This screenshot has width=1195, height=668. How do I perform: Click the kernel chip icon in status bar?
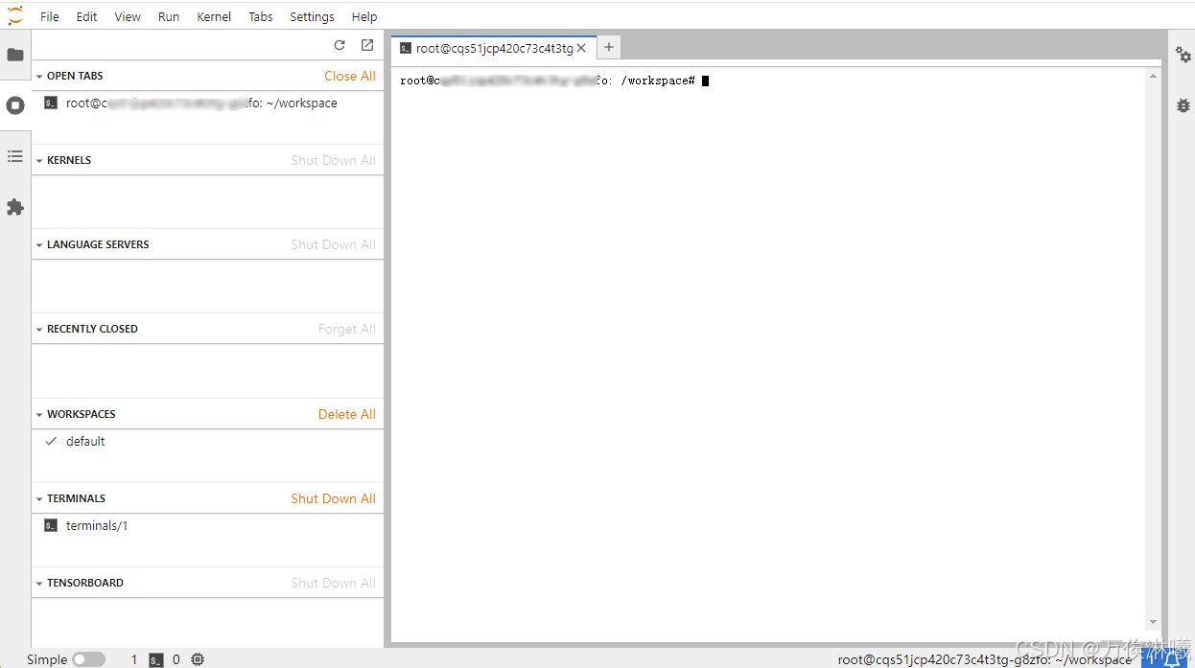(198, 659)
